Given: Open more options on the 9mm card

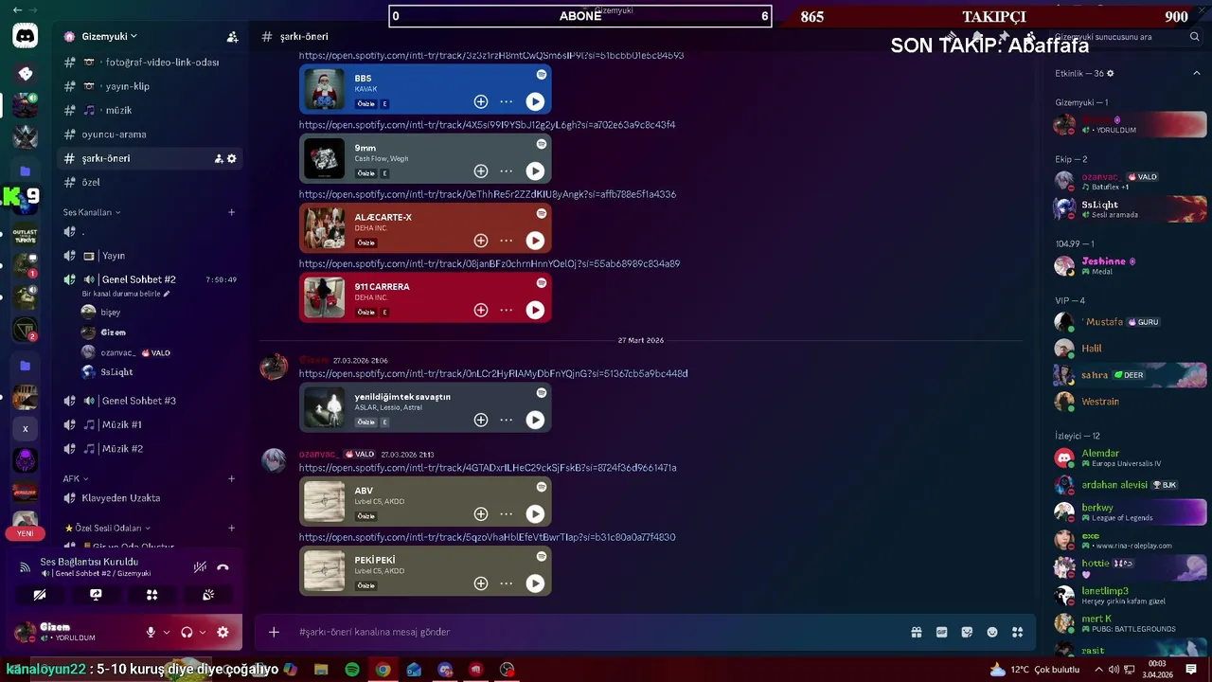Looking at the screenshot, I should [507, 171].
